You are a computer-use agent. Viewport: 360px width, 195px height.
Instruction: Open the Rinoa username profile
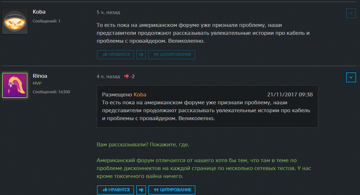[x=40, y=76]
